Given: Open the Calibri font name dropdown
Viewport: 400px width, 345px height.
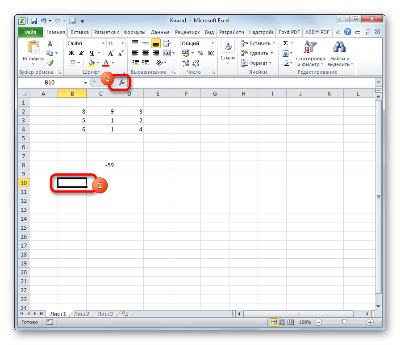Looking at the screenshot, I should (x=103, y=43).
